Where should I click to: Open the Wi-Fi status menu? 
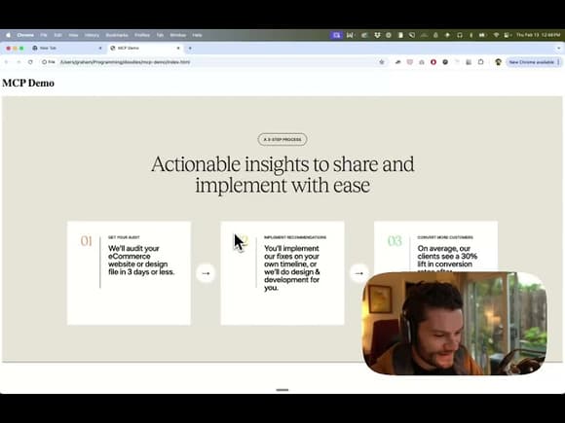(x=496, y=35)
